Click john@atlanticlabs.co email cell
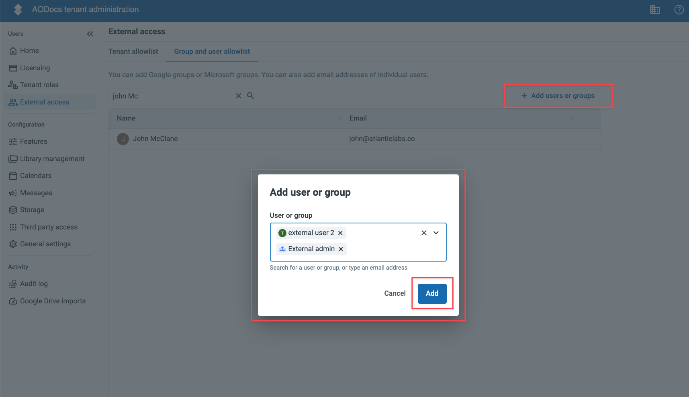The width and height of the screenshot is (689, 397). pos(382,139)
